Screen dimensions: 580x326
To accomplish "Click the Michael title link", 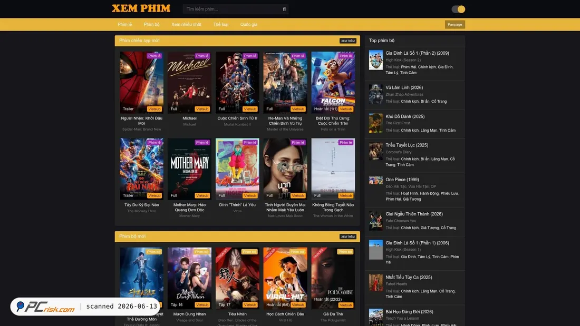I will tap(189, 118).
